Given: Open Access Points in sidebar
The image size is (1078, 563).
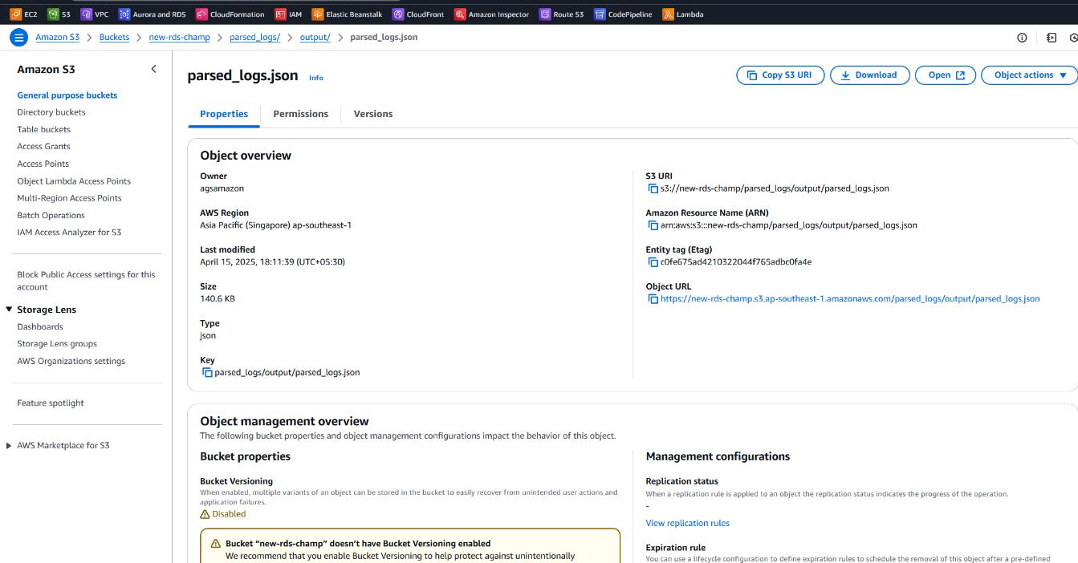Looking at the screenshot, I should (43, 164).
